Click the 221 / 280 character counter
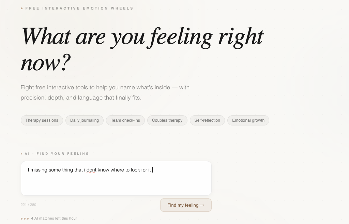This screenshot has width=349, height=224. pos(28,205)
